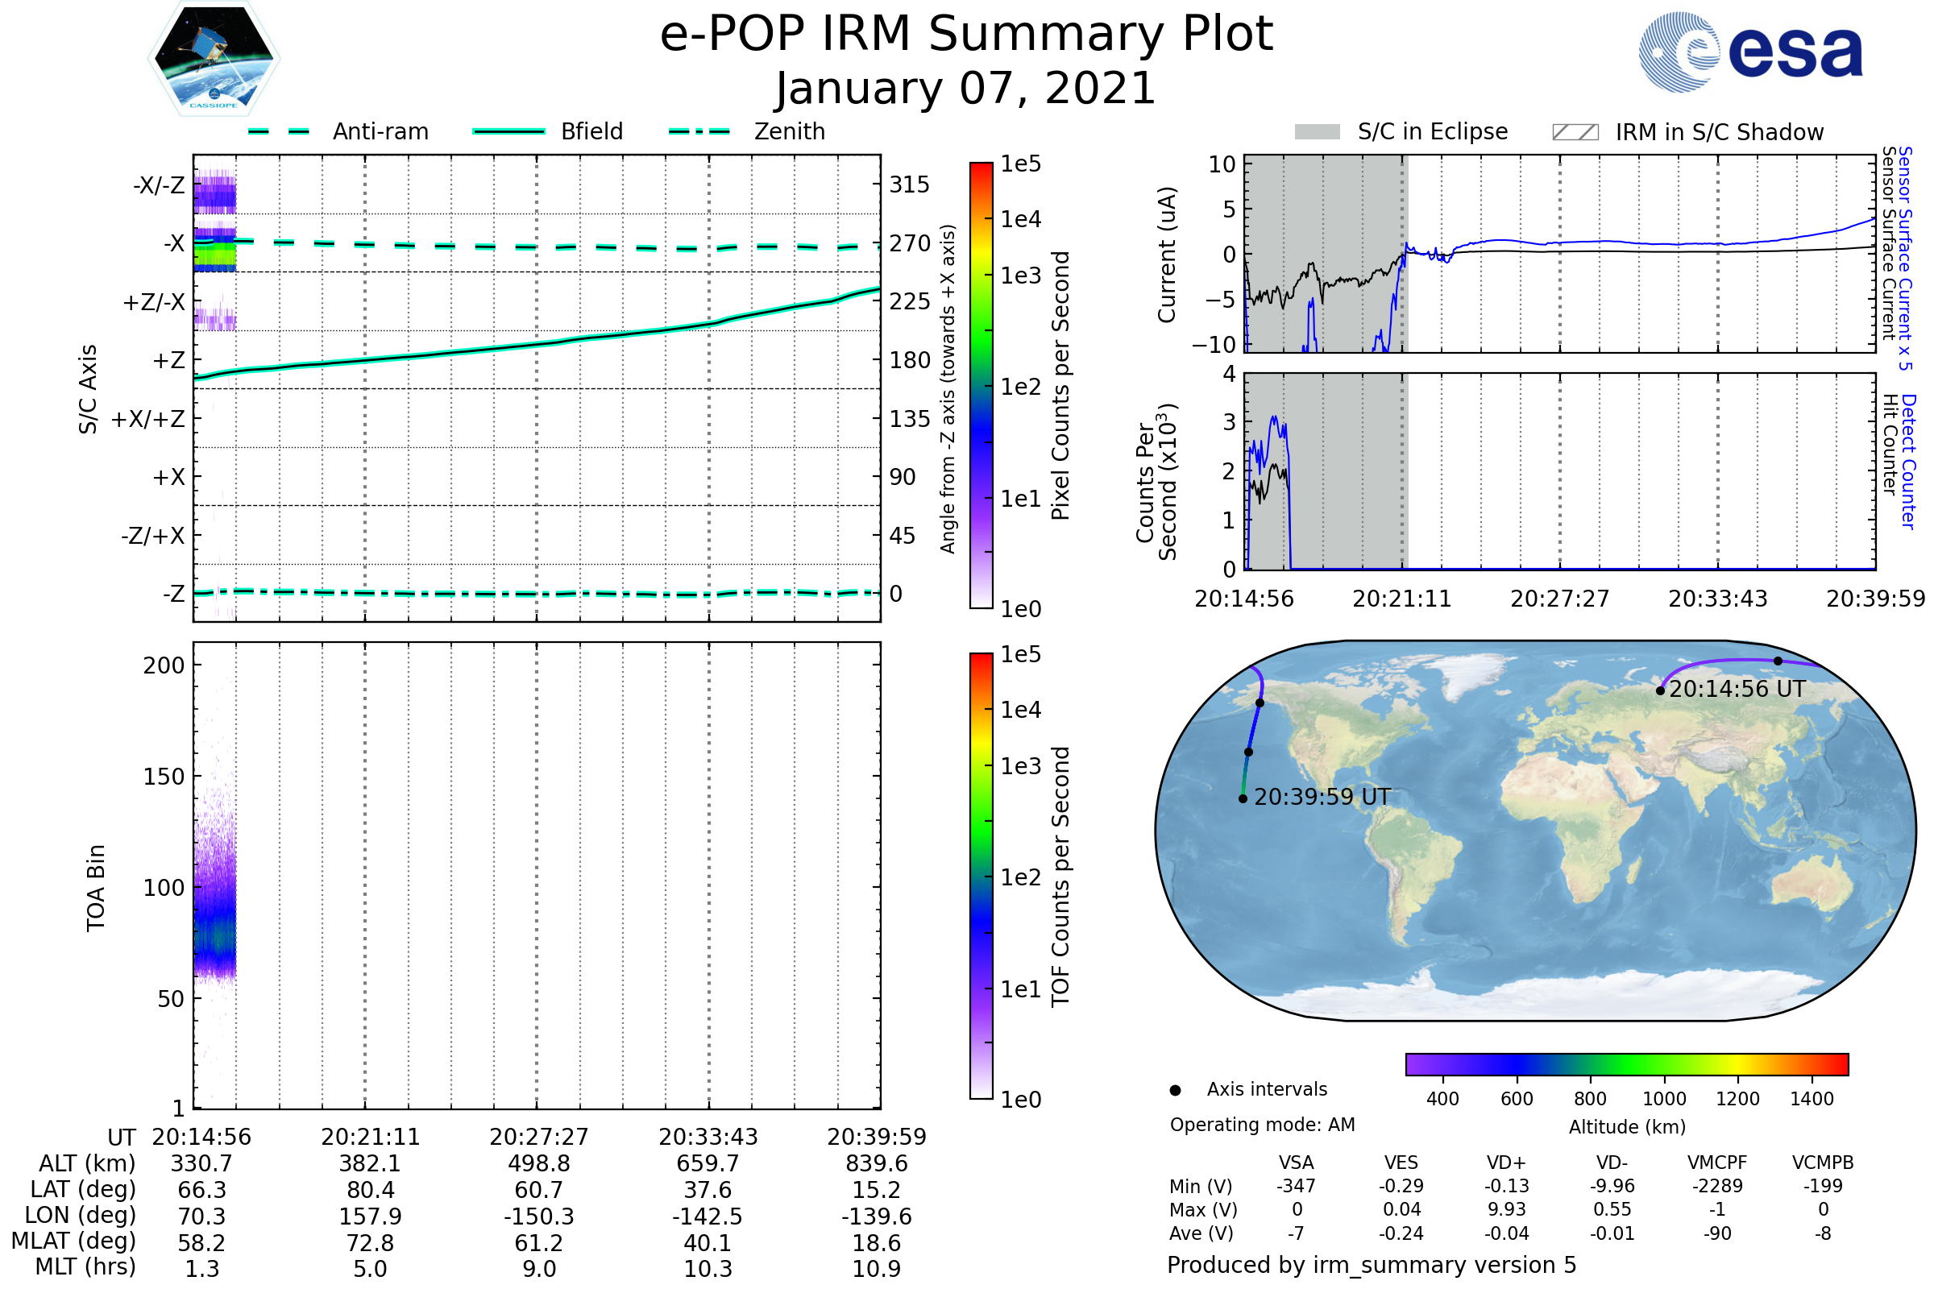Click the Bfield solid line legend marker

(508, 131)
